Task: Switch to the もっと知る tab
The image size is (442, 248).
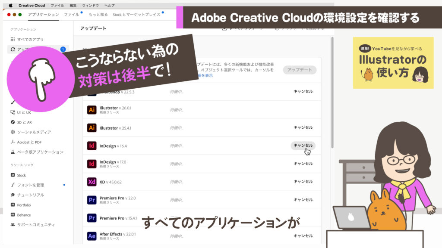Action: 98,14
